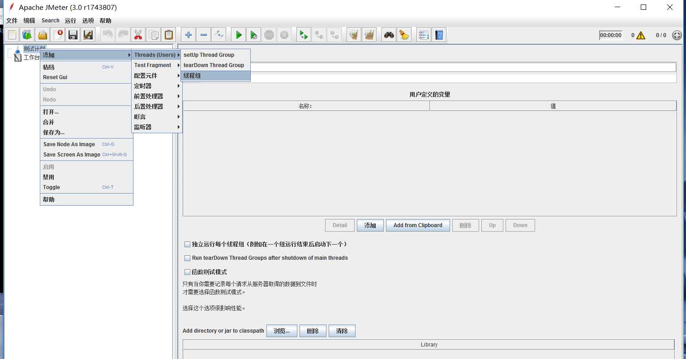Image resolution: width=686 pixels, height=359 pixels.
Task: Expand Threads (Users) submenu
Action: [x=157, y=55]
